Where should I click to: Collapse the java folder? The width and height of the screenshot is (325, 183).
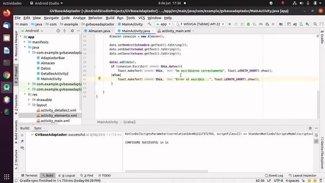pos(25,47)
